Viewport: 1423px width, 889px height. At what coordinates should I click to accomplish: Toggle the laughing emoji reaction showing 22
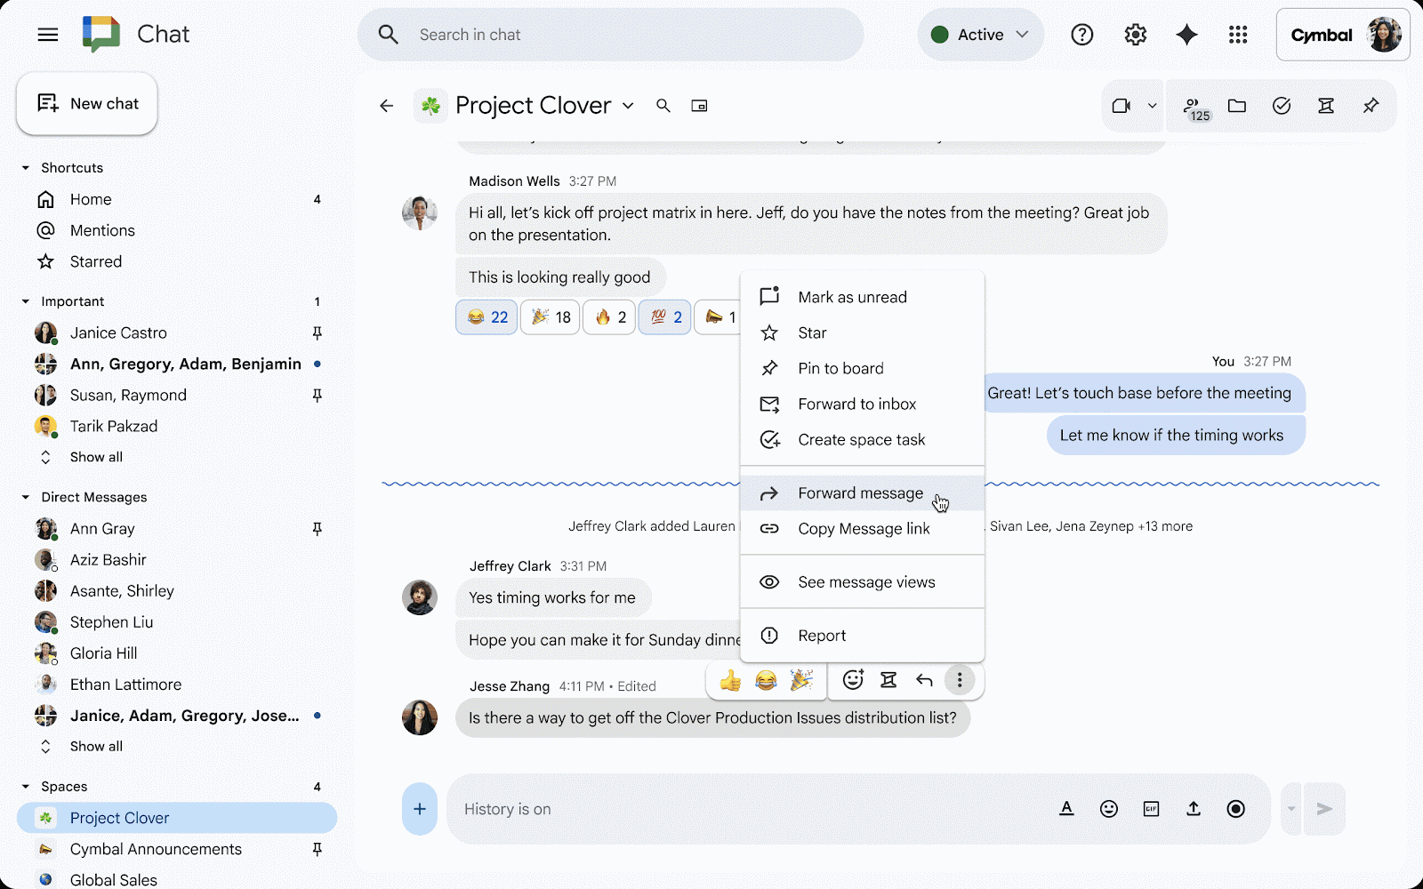point(486,316)
